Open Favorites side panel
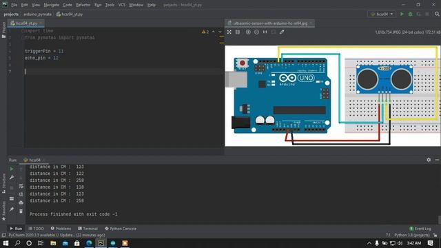Image resolution: width=441 pixels, height=248 pixels. pyautogui.click(x=3, y=211)
